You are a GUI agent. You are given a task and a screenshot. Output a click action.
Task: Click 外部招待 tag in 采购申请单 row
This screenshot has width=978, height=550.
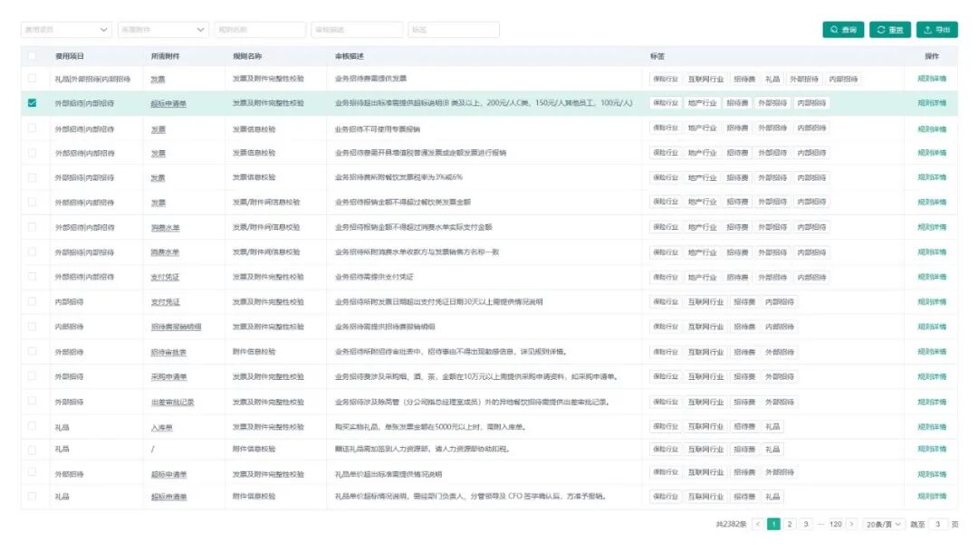click(x=779, y=376)
